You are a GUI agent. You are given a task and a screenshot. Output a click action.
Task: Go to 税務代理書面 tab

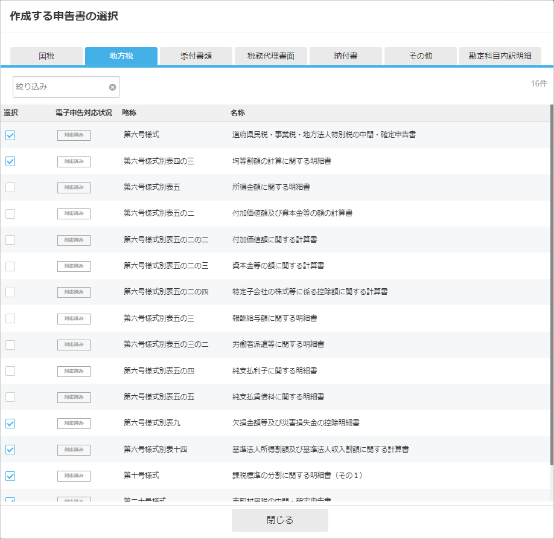271,56
